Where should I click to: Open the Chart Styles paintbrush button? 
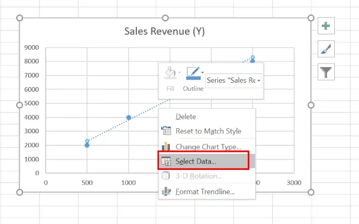(326, 49)
